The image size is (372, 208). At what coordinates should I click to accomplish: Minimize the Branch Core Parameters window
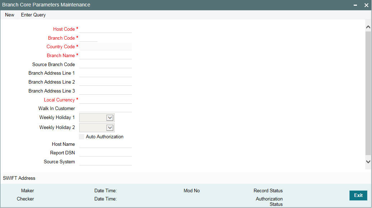355,5
